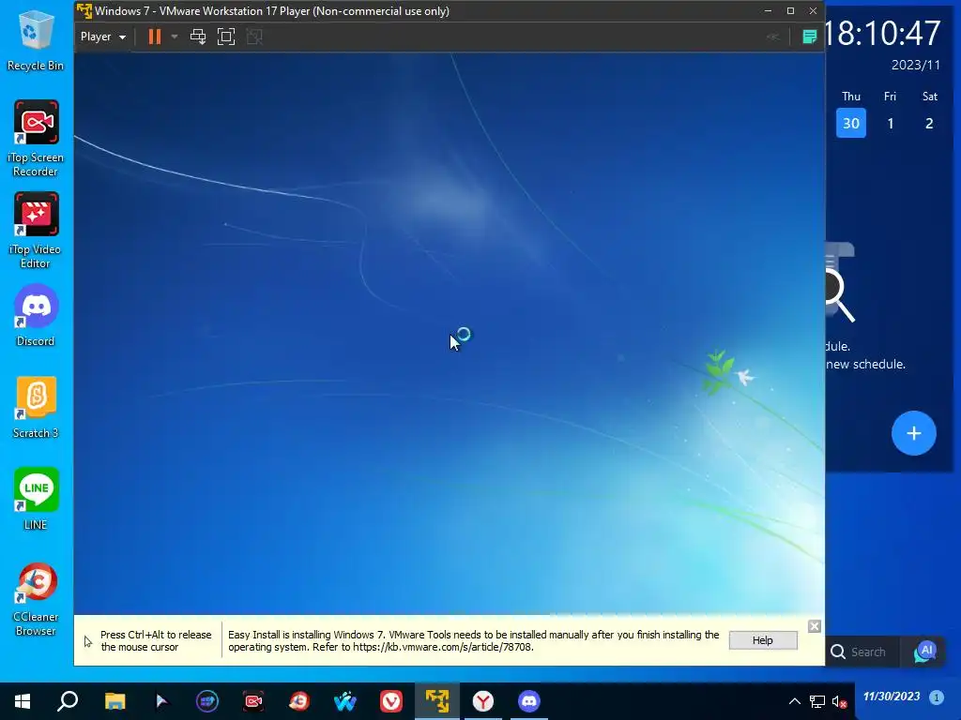The width and height of the screenshot is (961, 720).
Task: Click the taskbar search magnifier
Action: 68,701
